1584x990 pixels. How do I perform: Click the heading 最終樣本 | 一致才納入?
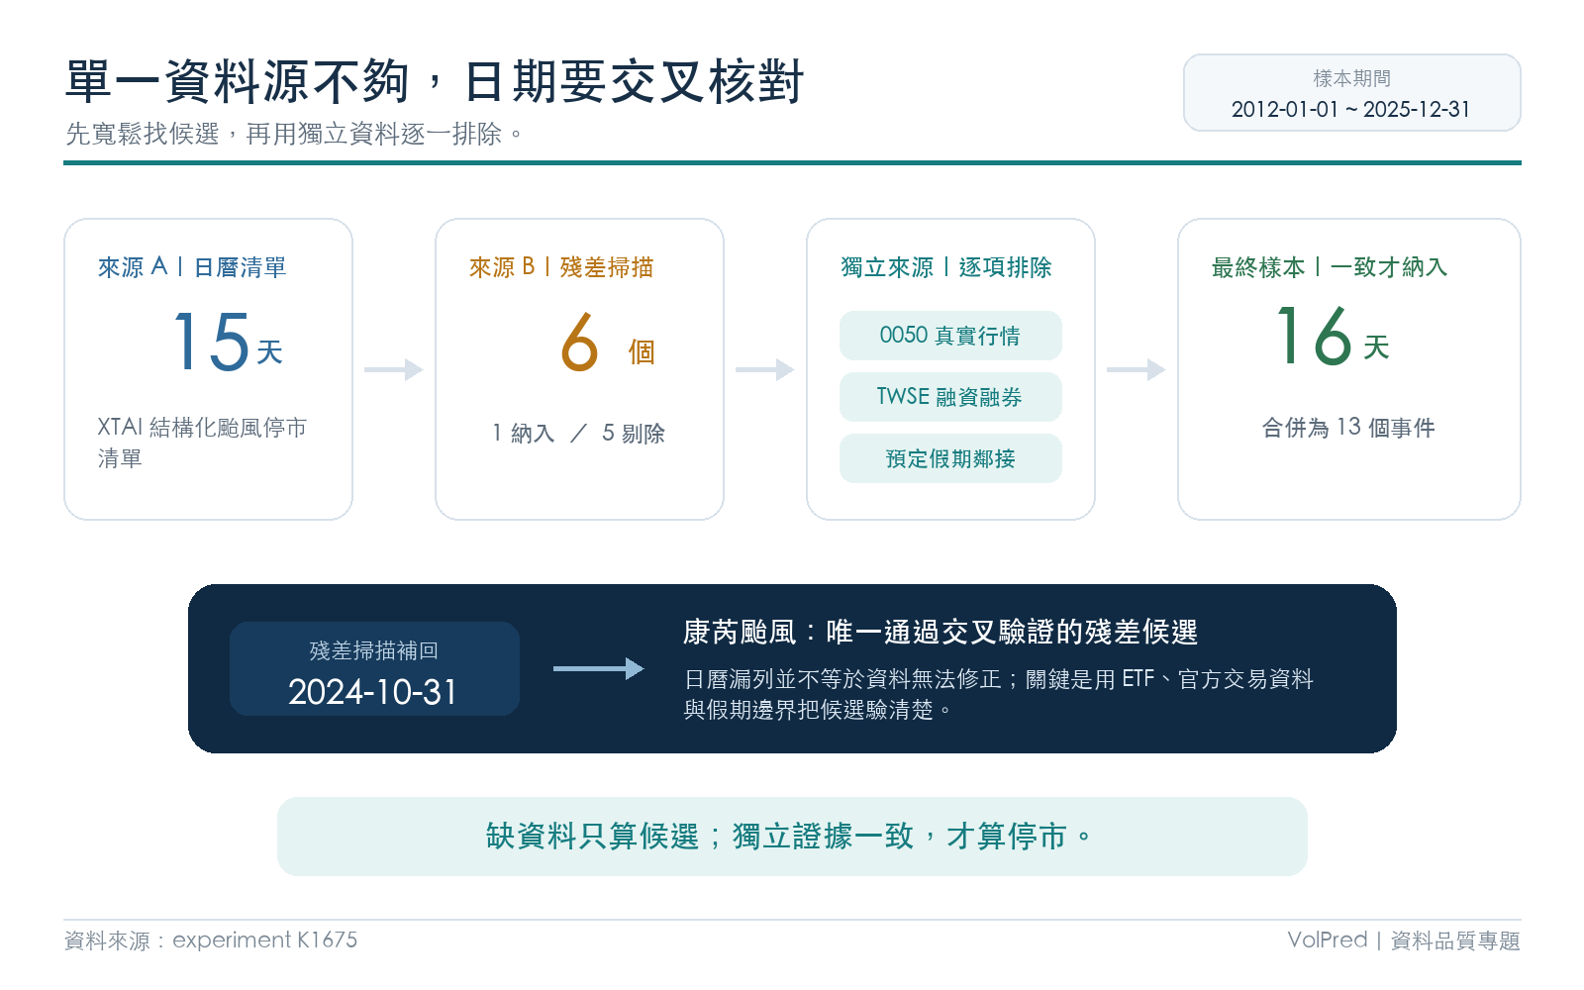tap(1330, 267)
